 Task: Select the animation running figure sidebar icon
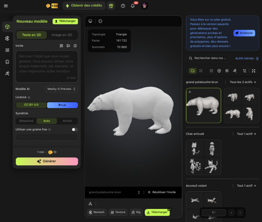7,73
